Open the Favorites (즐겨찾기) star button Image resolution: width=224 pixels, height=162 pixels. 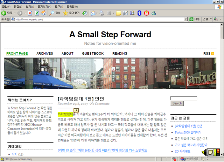(x=71, y=13)
